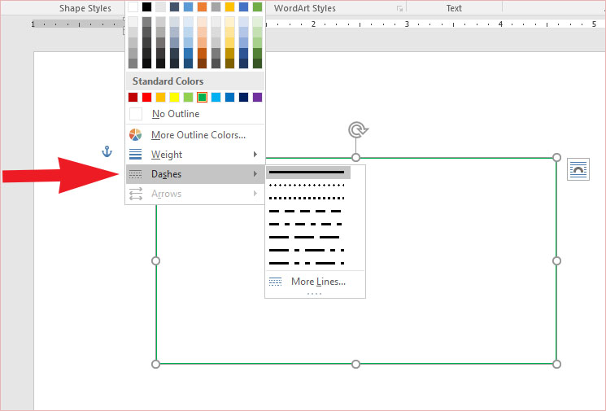Pick the selected green standard color
Viewport: 606px width, 411px height.
pyautogui.click(x=202, y=97)
